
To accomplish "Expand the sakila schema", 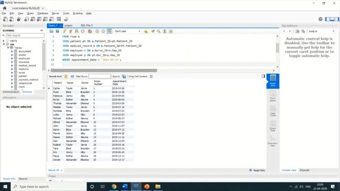I will pos(4,41).
